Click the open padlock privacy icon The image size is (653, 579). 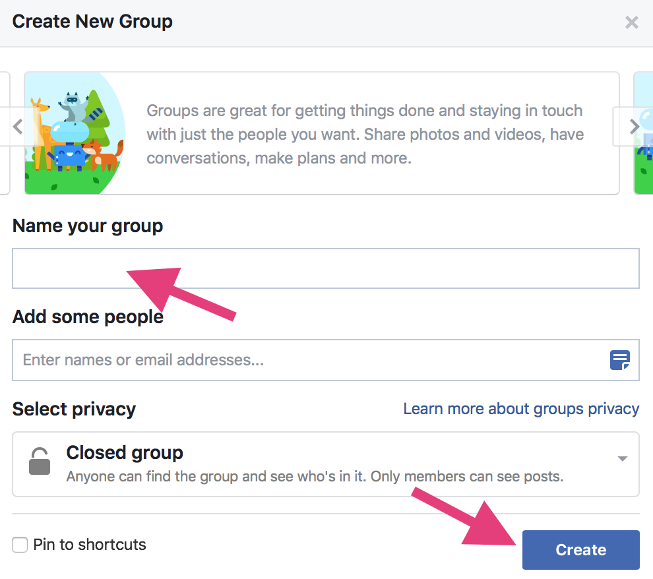click(x=40, y=461)
